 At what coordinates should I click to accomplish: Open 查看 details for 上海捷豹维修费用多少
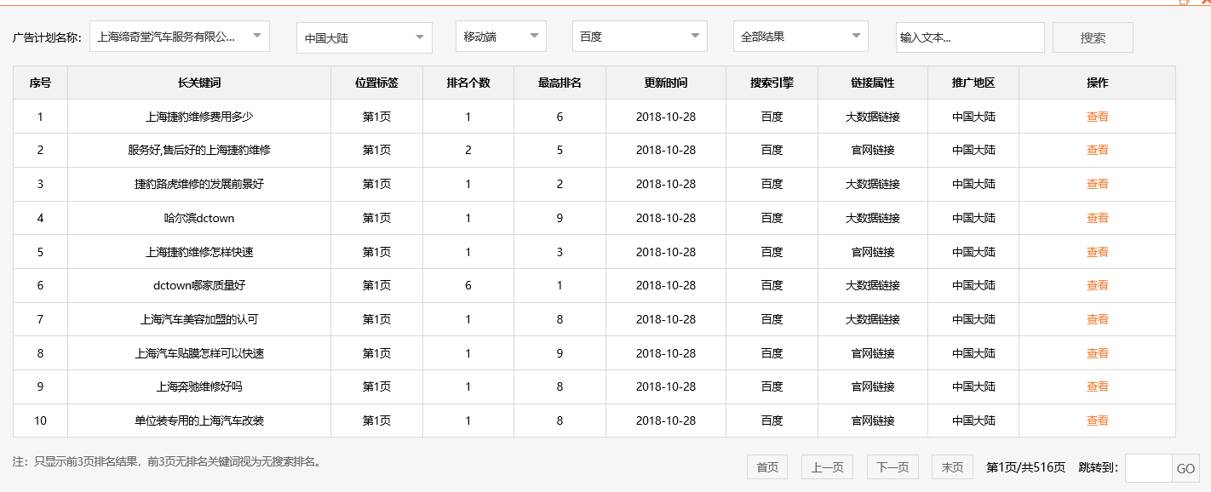[1097, 116]
